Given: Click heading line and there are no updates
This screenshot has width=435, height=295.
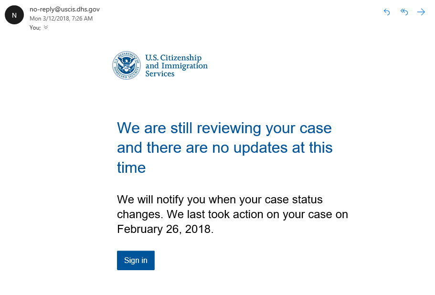Looking at the screenshot, I should [225, 147].
